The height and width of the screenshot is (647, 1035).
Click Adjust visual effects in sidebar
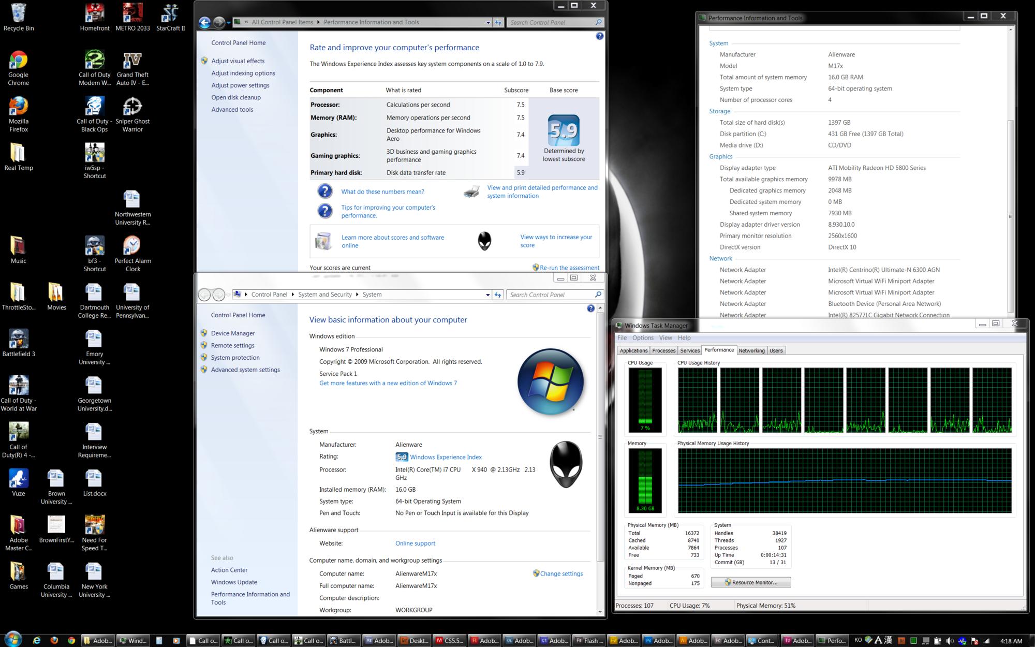pos(238,61)
